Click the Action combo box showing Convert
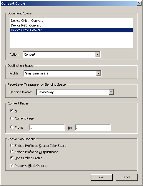This screenshot has height=186, width=143. click(61, 54)
